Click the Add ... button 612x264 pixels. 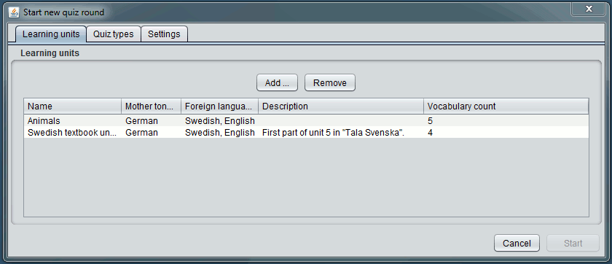coord(277,83)
